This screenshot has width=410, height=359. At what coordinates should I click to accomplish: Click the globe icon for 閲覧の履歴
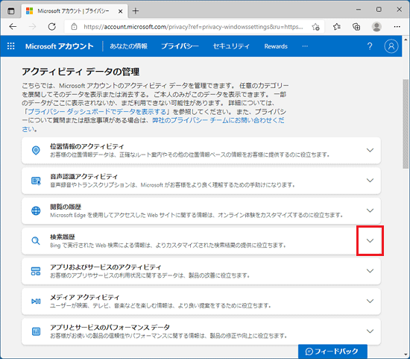36,210
